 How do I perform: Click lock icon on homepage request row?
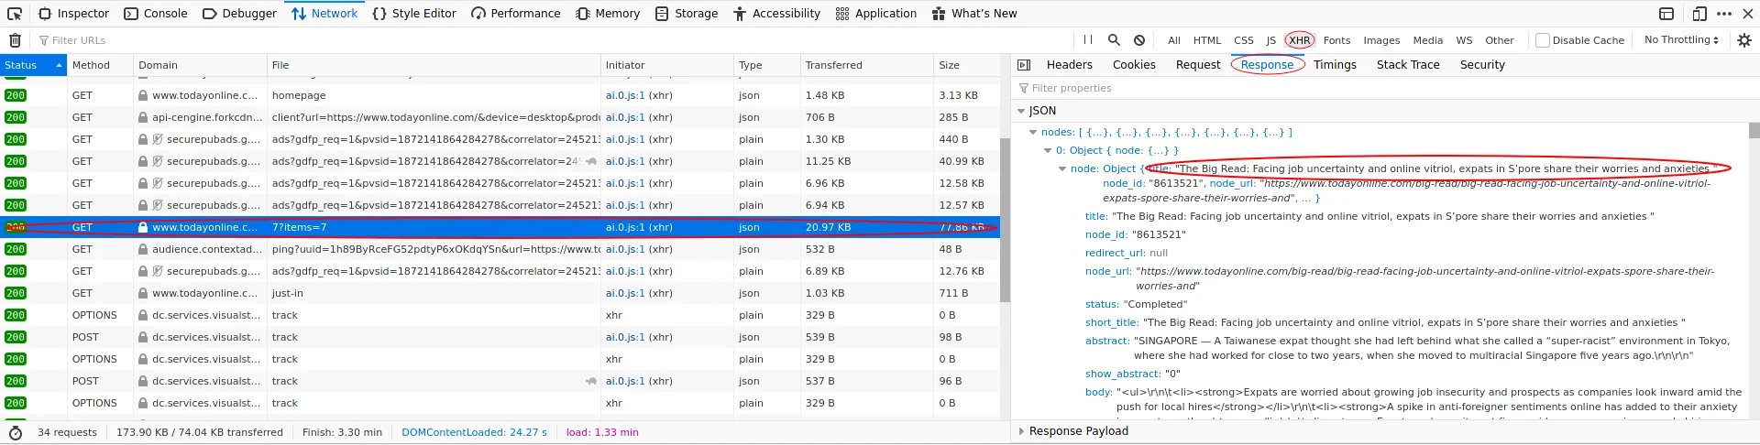(143, 95)
